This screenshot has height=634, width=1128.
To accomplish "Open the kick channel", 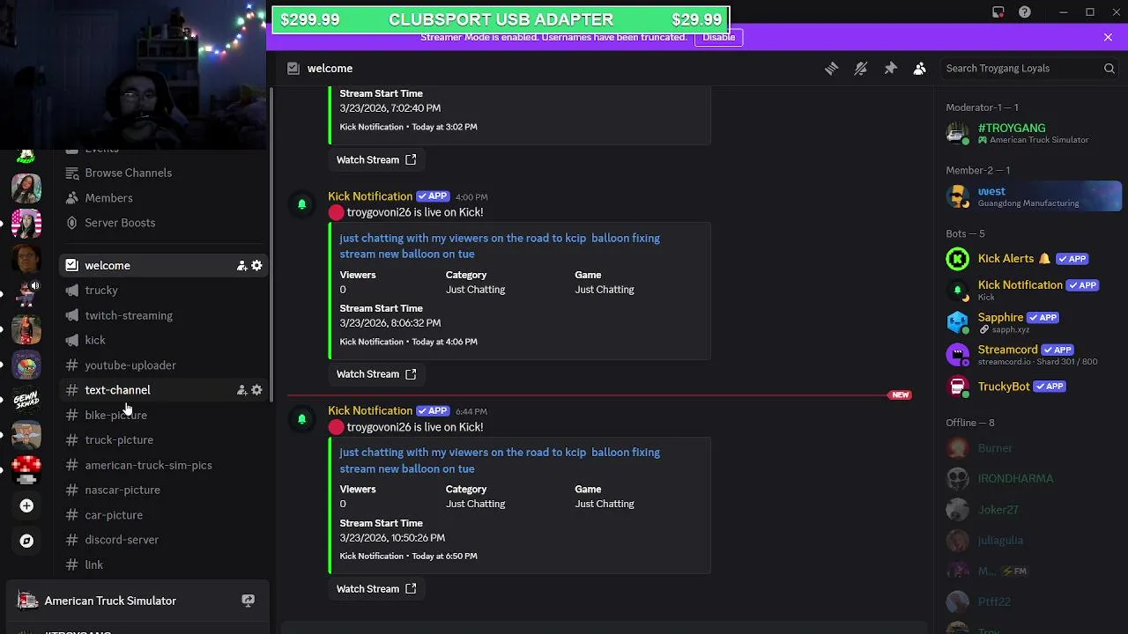I will point(161,340).
